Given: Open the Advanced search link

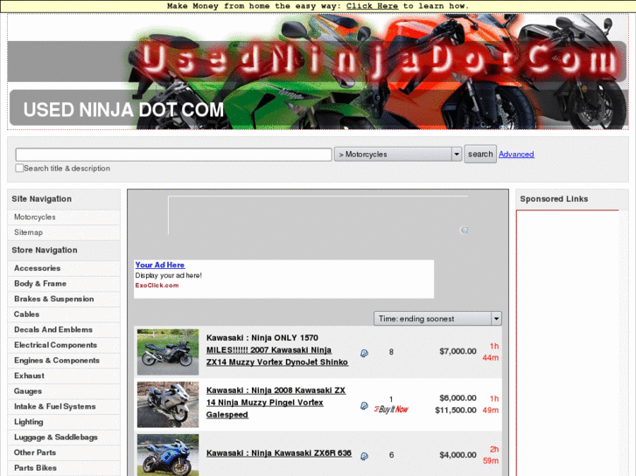Looking at the screenshot, I should (516, 155).
